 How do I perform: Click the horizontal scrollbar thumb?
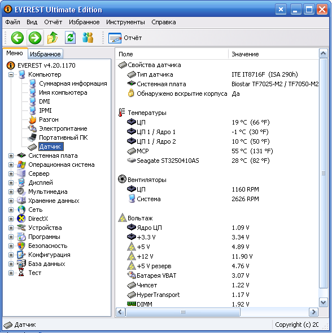click(x=183, y=312)
